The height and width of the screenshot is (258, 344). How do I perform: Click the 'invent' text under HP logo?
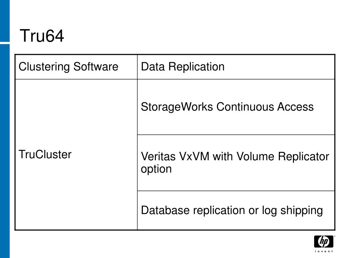324,251
